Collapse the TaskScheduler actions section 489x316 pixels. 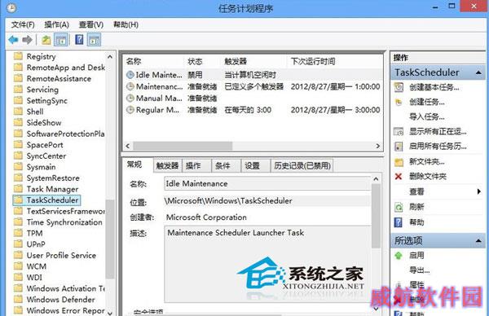pyautogui.click(x=478, y=72)
